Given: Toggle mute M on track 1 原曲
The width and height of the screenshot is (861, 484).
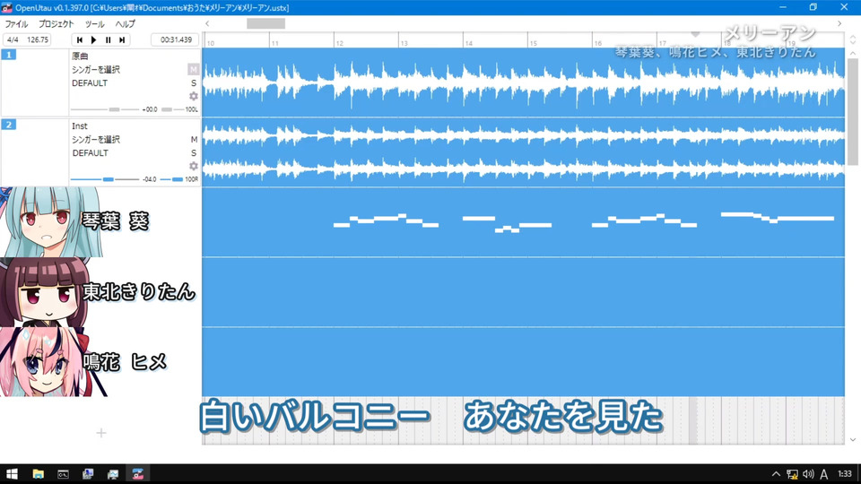Looking at the screenshot, I should (194, 69).
